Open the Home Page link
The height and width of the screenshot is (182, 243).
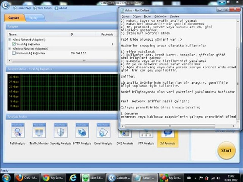pos(22,8)
